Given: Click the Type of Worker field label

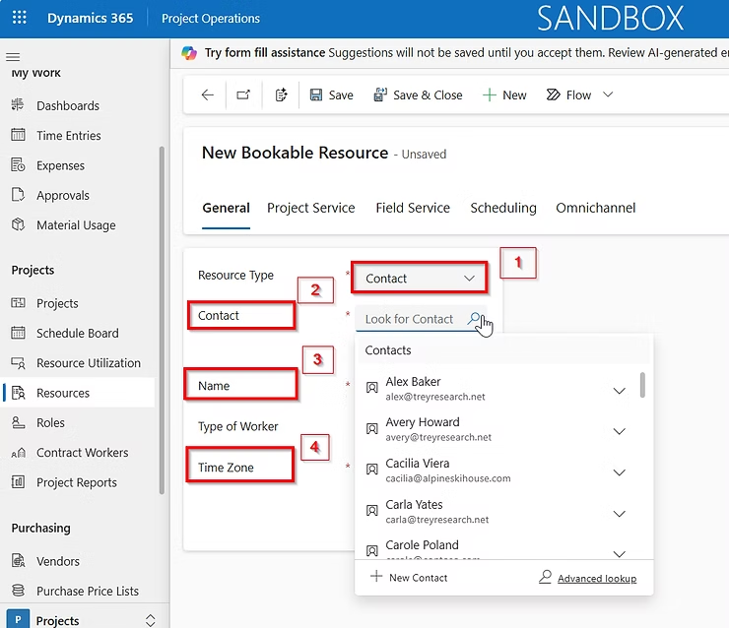Looking at the screenshot, I should pyautogui.click(x=237, y=426).
